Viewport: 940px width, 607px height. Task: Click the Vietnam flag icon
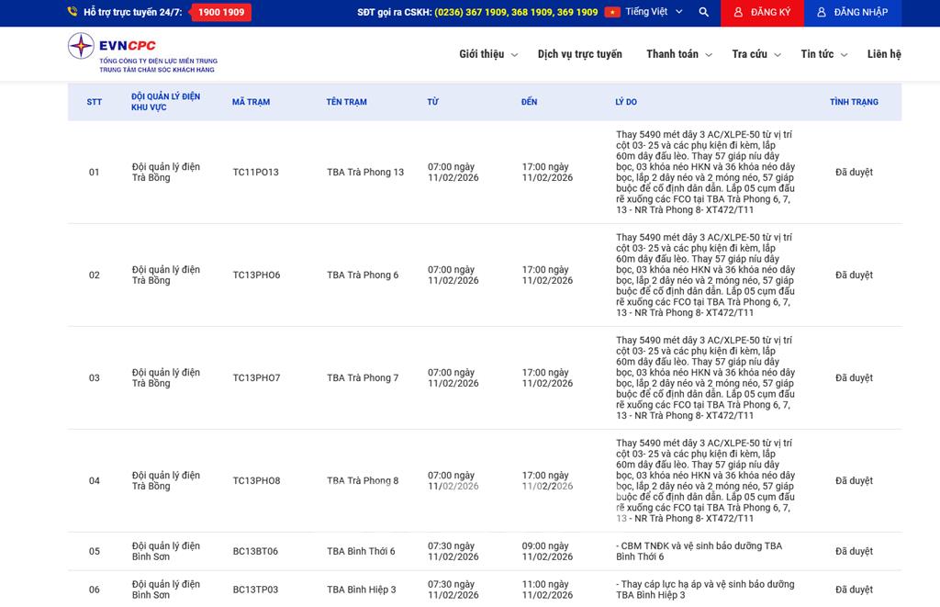pyautogui.click(x=612, y=13)
